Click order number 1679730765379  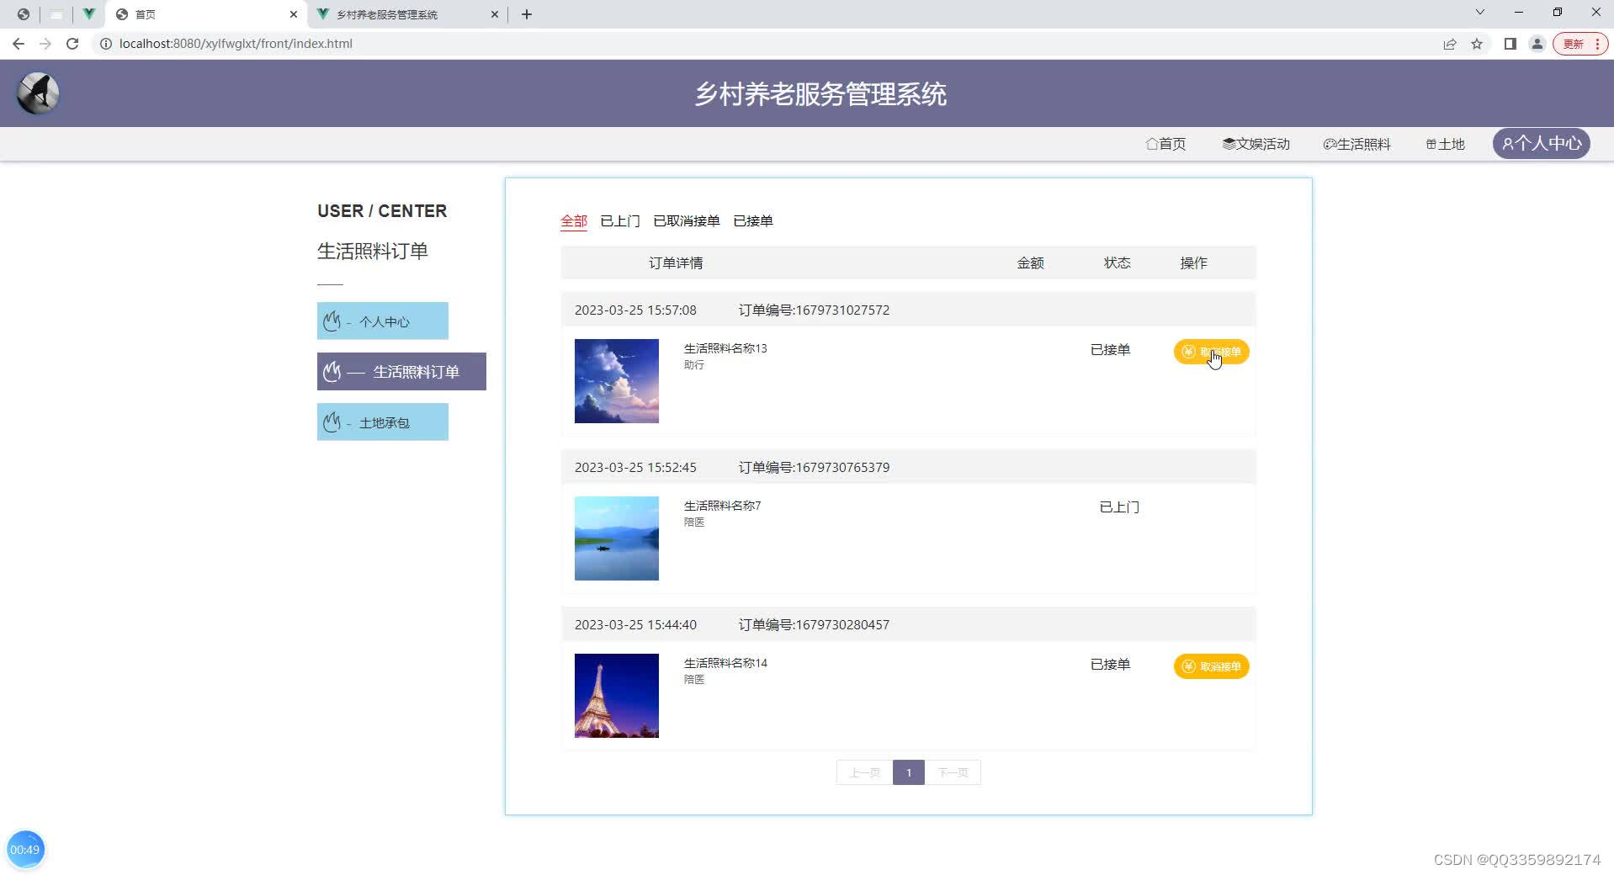tap(814, 468)
